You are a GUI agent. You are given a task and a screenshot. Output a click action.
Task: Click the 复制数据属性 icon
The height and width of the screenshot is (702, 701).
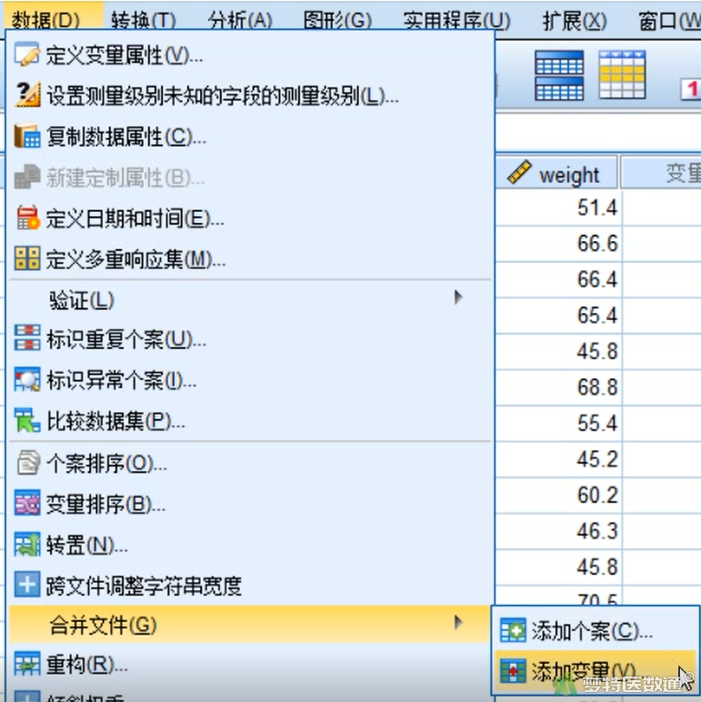pyautogui.click(x=27, y=135)
